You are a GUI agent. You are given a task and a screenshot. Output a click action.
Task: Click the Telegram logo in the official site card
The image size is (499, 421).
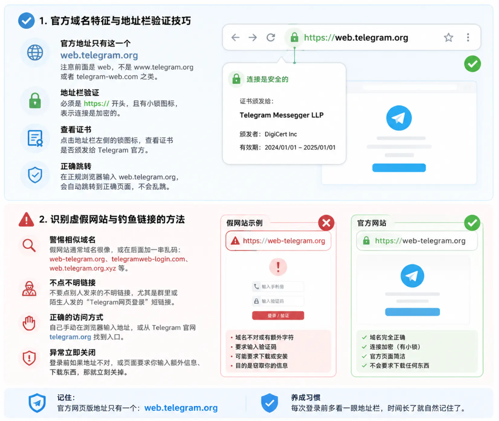pyautogui.click(x=412, y=276)
